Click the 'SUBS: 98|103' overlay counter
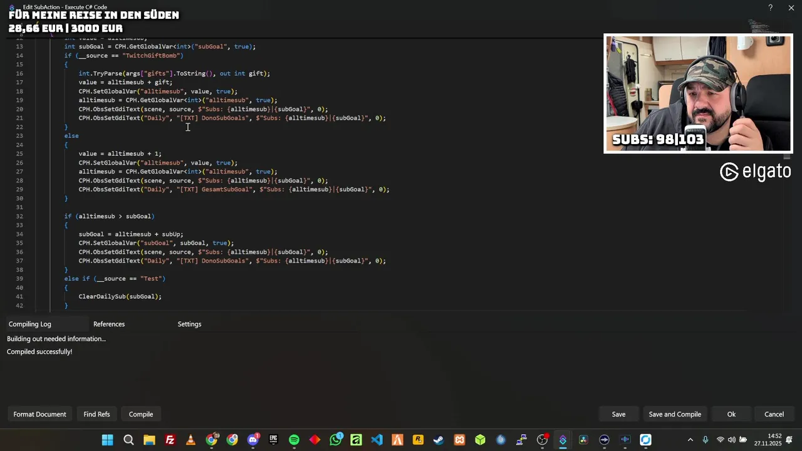This screenshot has height=451, width=802. (x=657, y=140)
